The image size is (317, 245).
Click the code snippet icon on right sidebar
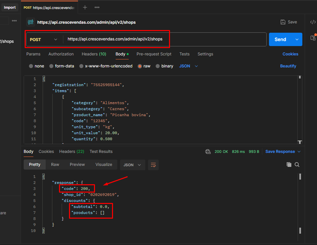[313, 22]
